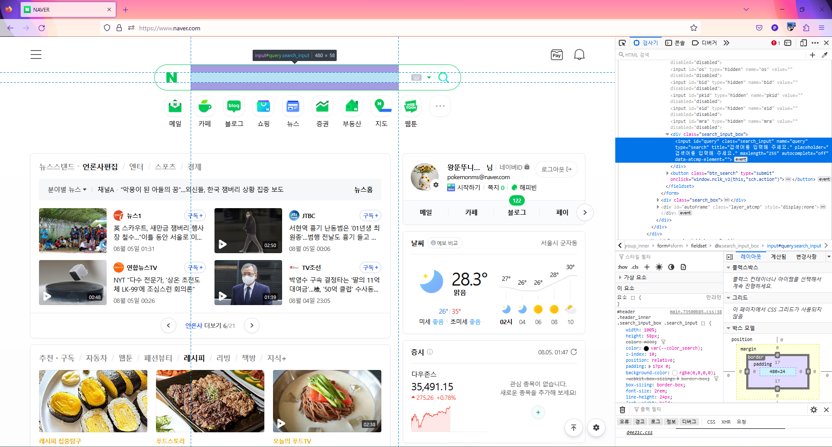
Task: Open the 변경사항 (Changes) tab
Action: pos(806,257)
